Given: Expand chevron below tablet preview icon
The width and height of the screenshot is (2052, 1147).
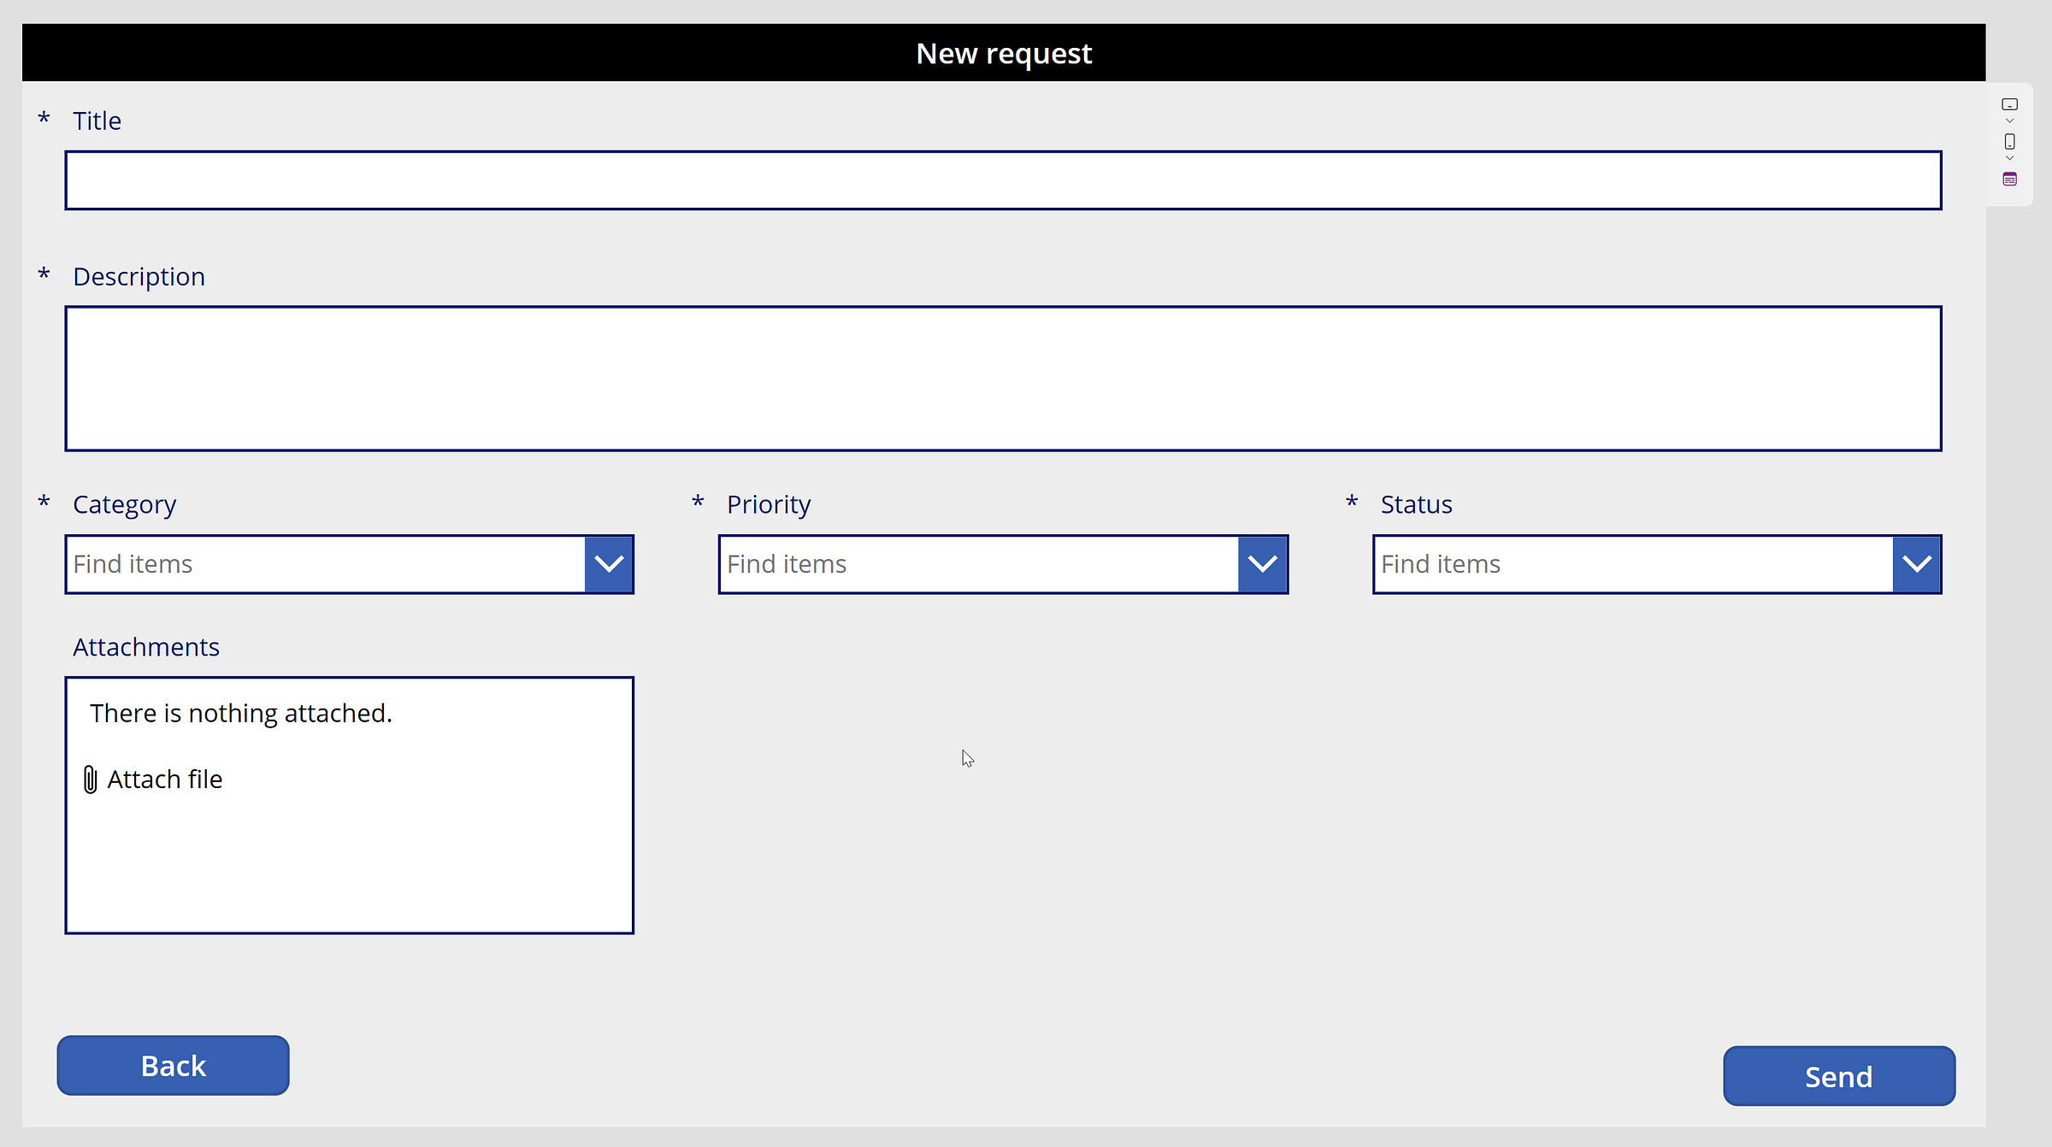Looking at the screenshot, I should point(2009,121).
